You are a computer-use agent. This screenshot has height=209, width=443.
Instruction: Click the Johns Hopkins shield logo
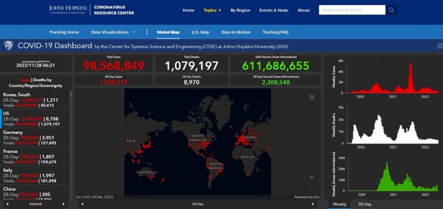[x=8, y=45]
